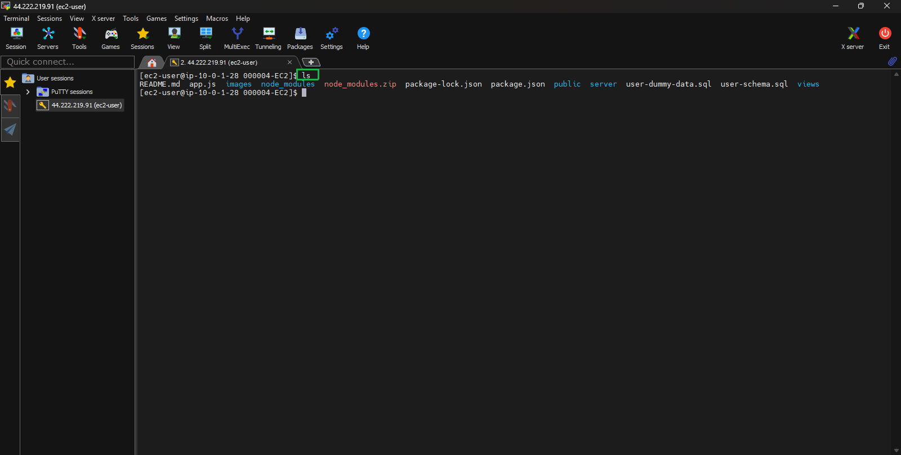Screen dimensions: 901x455
Task: Click the public directory name
Action: [x=567, y=84]
